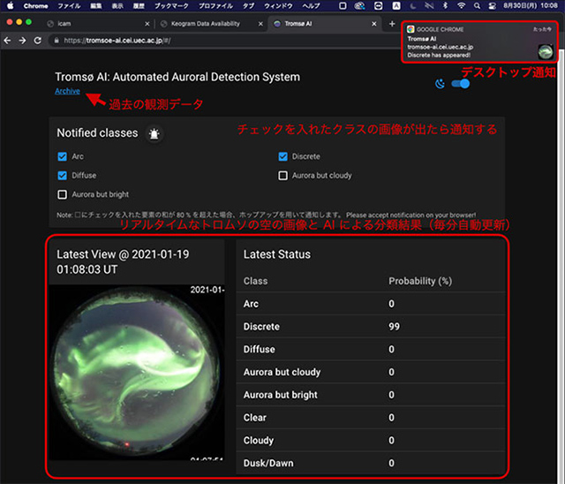
Task: Uncheck the Diffuse class checkbox
Action: pos(62,176)
